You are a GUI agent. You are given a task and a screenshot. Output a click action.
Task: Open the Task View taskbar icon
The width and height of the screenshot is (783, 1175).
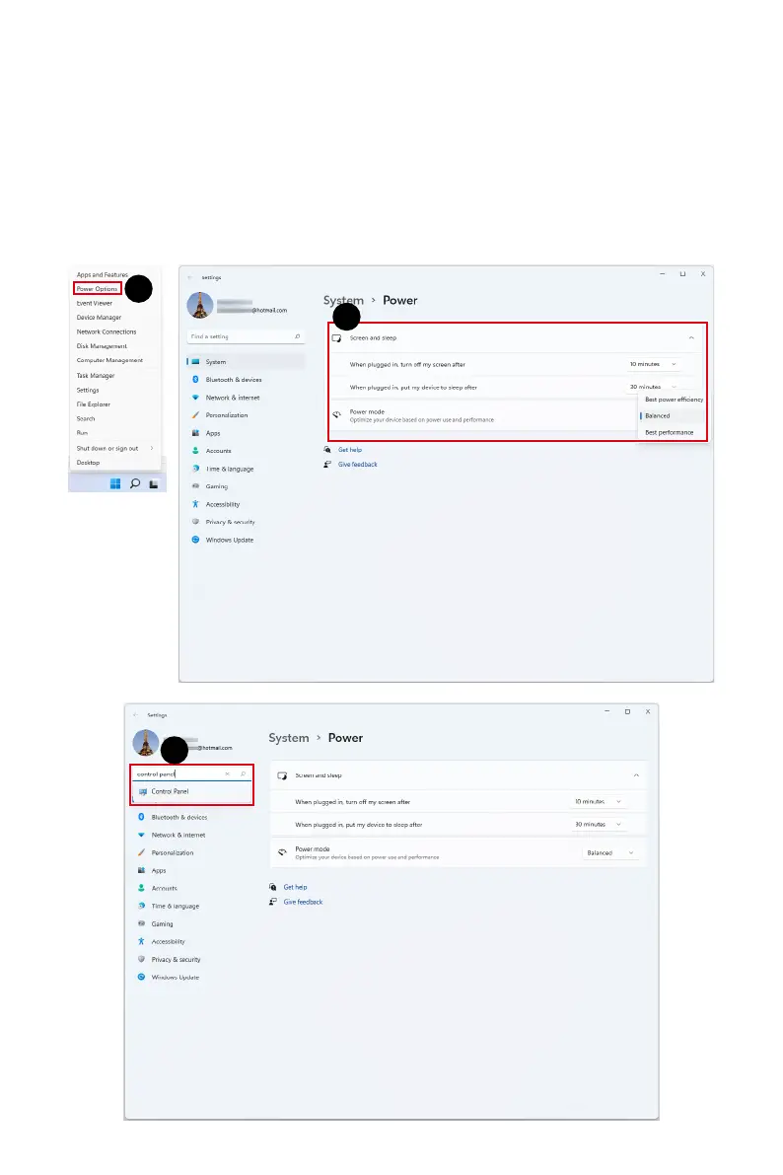click(154, 484)
